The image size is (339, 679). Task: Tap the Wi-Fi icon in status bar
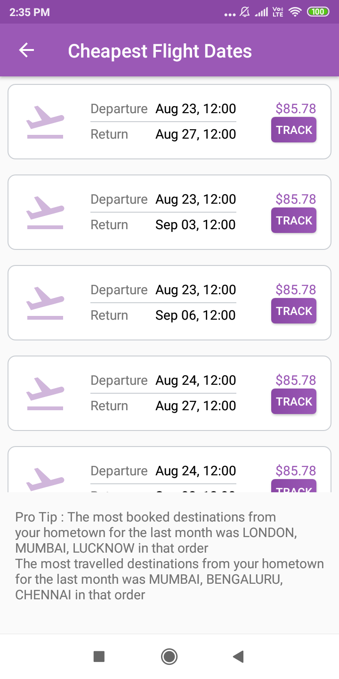click(295, 12)
